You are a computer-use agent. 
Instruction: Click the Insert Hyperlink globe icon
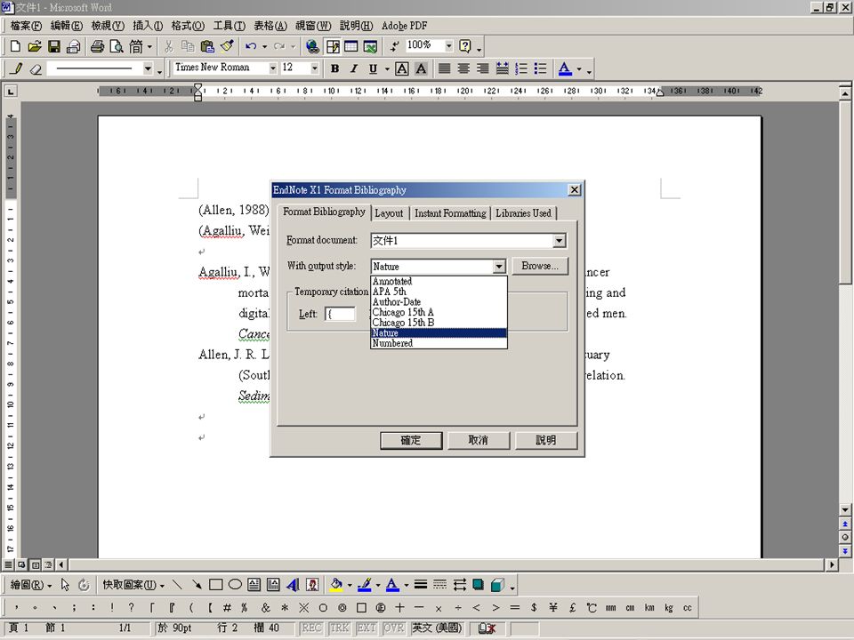(312, 46)
